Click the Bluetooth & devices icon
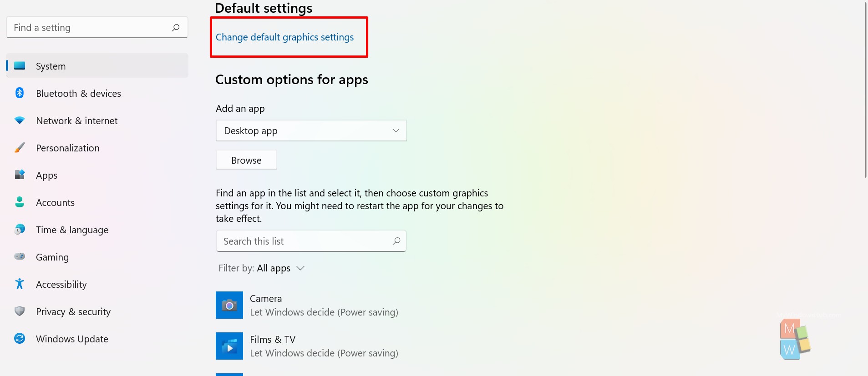 (x=20, y=93)
